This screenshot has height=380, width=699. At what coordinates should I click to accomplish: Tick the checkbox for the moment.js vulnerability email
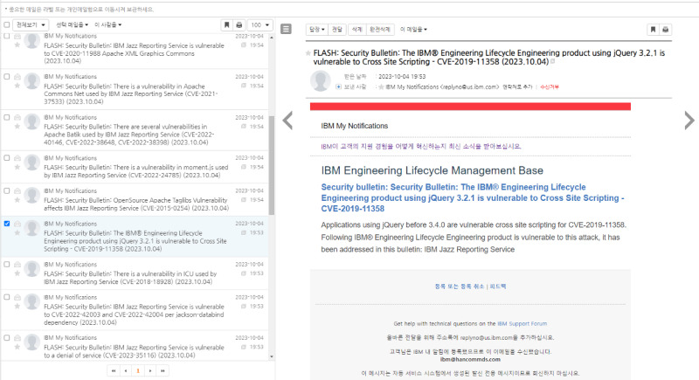[x=7, y=157]
